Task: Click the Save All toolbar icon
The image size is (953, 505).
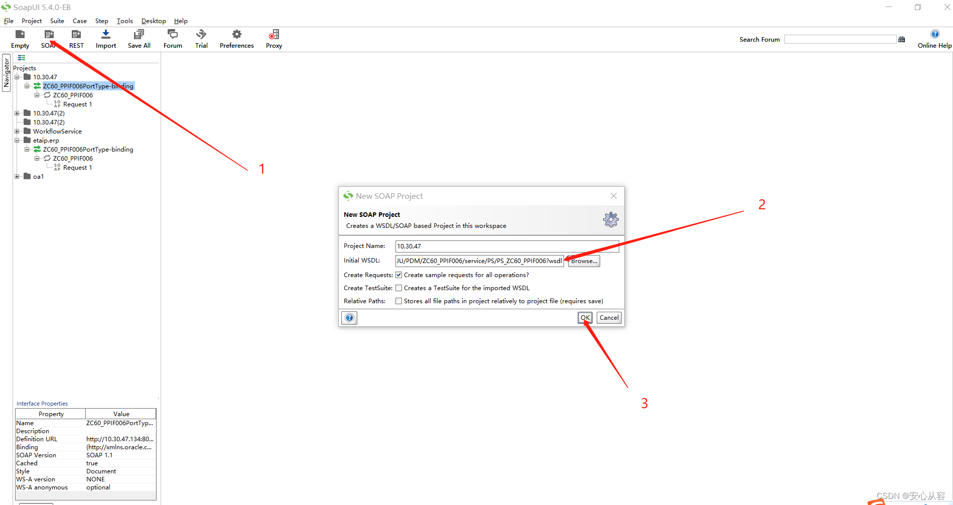Action: click(x=139, y=34)
